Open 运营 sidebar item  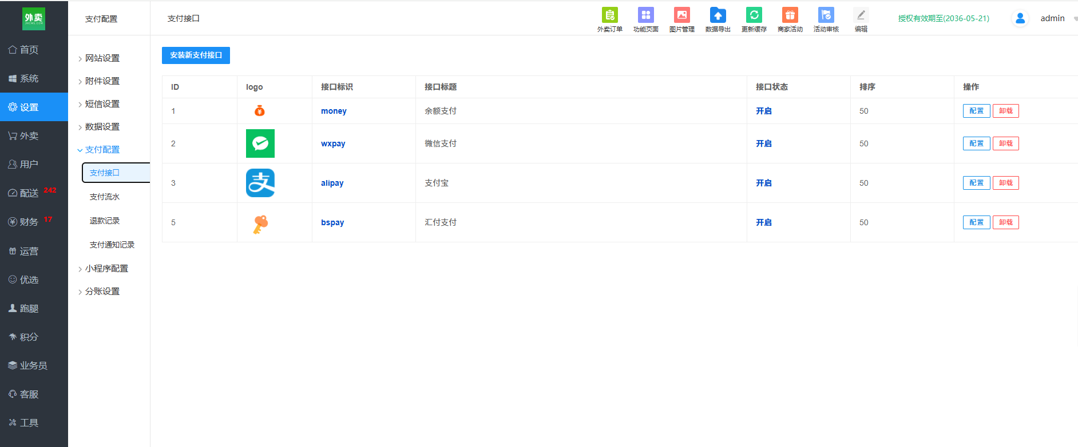[x=34, y=251]
